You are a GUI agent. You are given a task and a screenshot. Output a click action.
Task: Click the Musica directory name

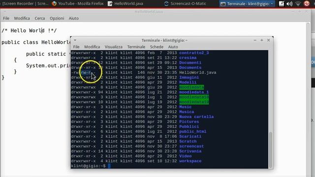click(x=187, y=112)
